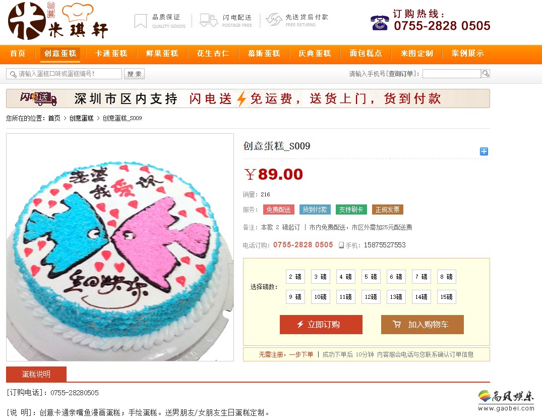Focus the cake flavor search field
542x420 pixels.
coord(64,74)
